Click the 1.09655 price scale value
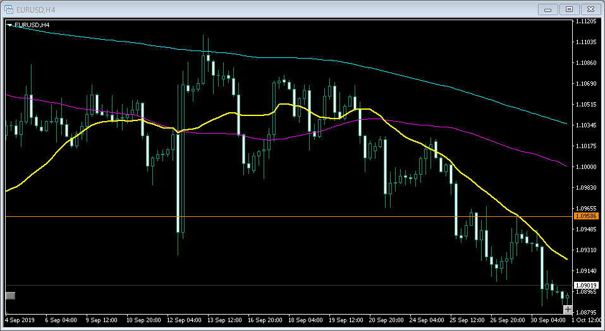 pyautogui.click(x=586, y=208)
